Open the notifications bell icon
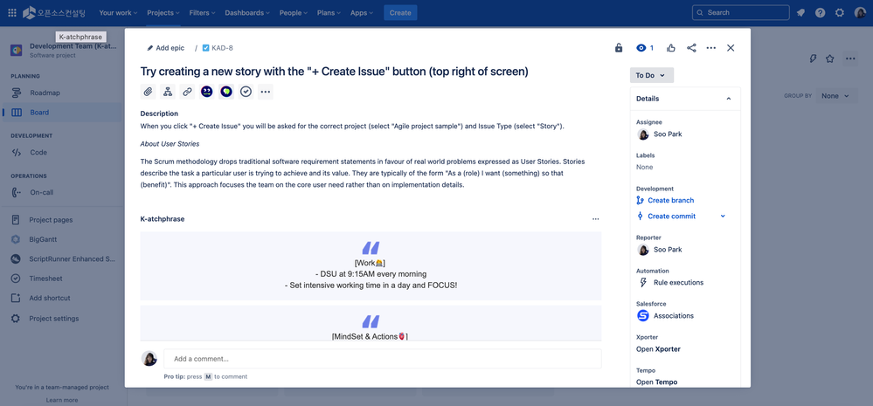Screen dimensions: 873x406 click(x=800, y=13)
